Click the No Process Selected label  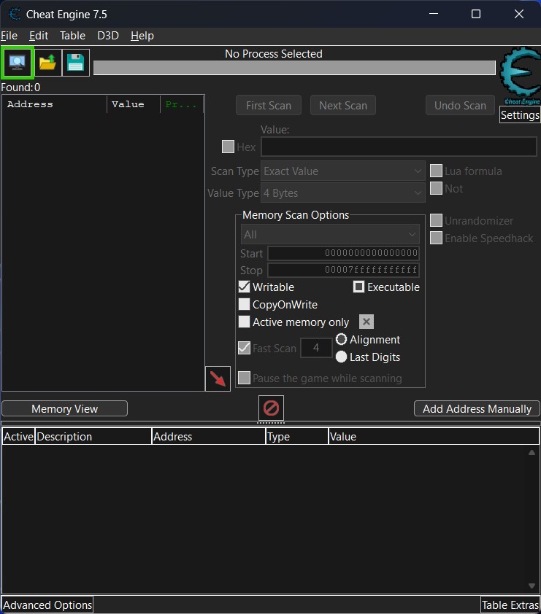point(274,54)
